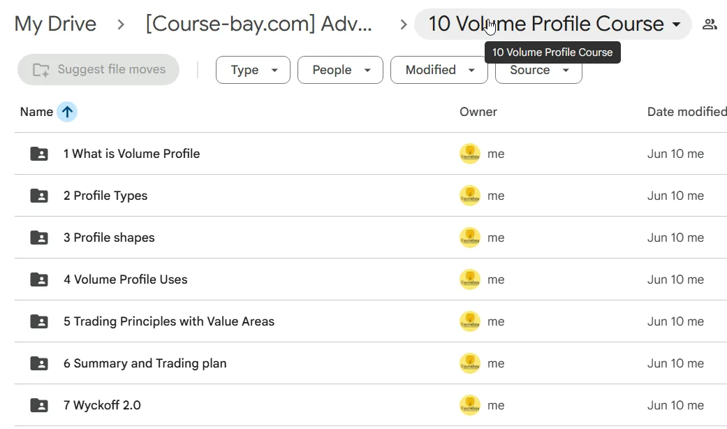Select the folder icon for 1 What is Volume Profile
Viewport: 727px width, 429px height.
(x=39, y=154)
